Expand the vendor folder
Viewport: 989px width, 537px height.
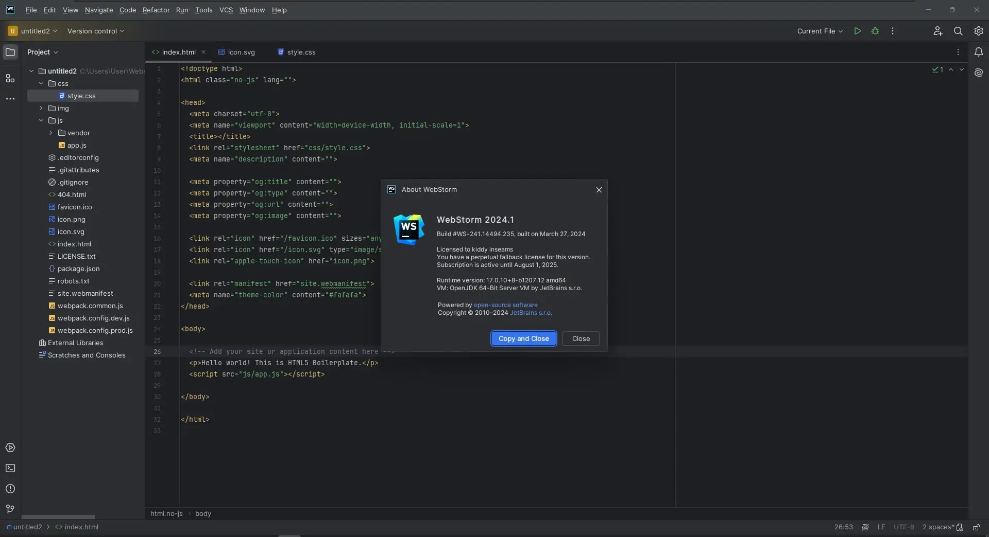(51, 133)
